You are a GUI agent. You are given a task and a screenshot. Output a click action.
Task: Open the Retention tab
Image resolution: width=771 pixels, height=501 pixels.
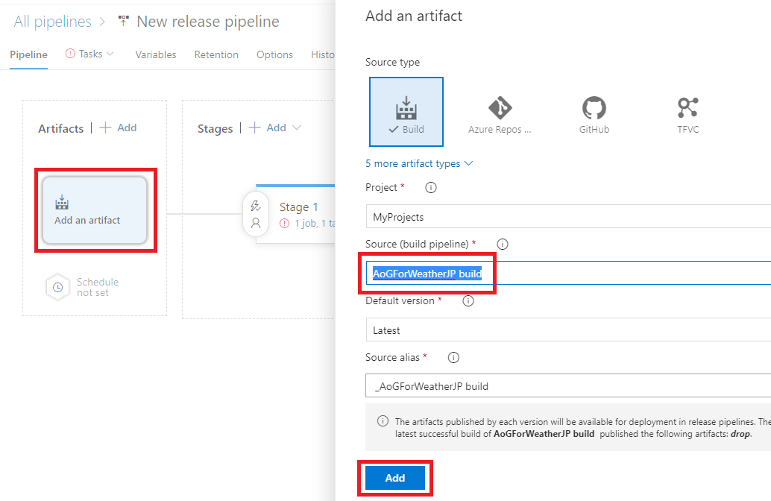216,54
